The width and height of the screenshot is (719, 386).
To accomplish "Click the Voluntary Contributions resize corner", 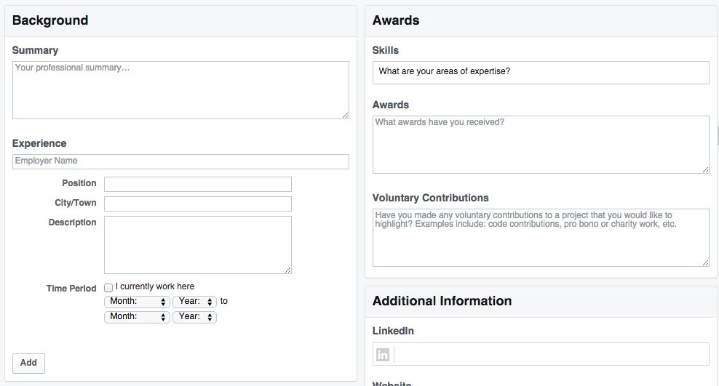I will (x=705, y=262).
